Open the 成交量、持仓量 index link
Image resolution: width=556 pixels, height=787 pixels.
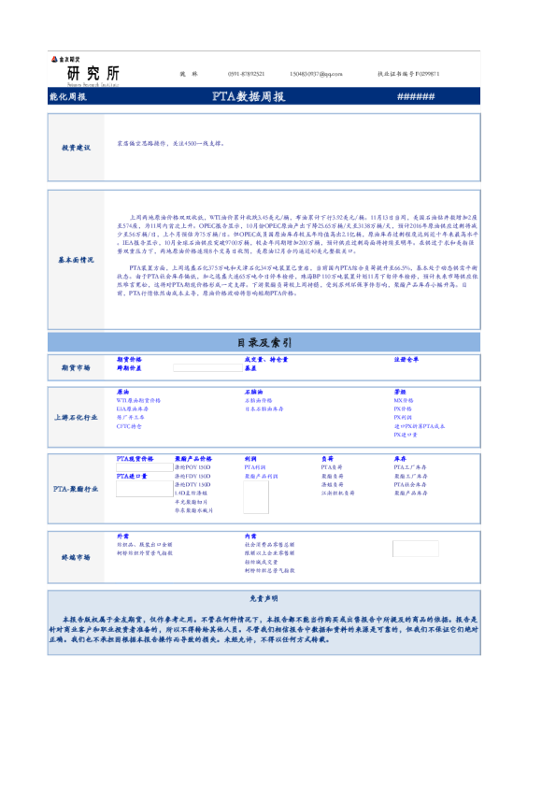pos(266,359)
